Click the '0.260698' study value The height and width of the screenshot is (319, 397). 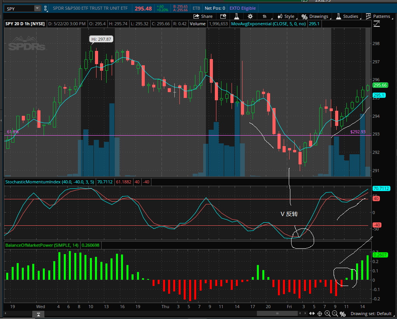pos(91,245)
